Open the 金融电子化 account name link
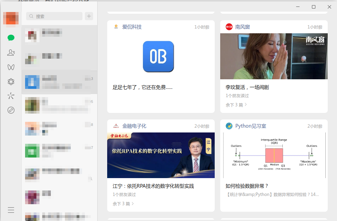Screen dimensions: 337x221 click(134, 126)
